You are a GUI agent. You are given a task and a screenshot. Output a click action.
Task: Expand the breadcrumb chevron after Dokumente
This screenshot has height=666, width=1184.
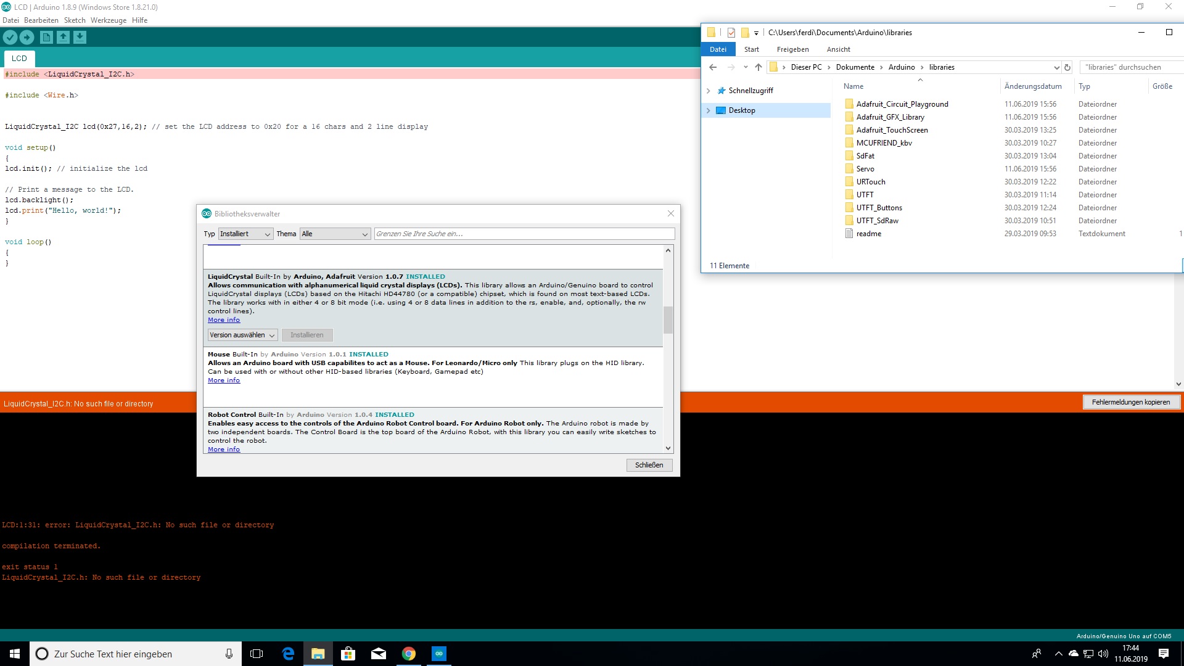881,67
